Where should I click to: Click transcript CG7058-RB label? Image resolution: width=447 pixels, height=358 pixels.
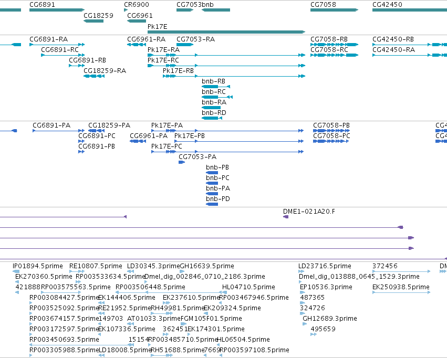pyautogui.click(x=329, y=39)
